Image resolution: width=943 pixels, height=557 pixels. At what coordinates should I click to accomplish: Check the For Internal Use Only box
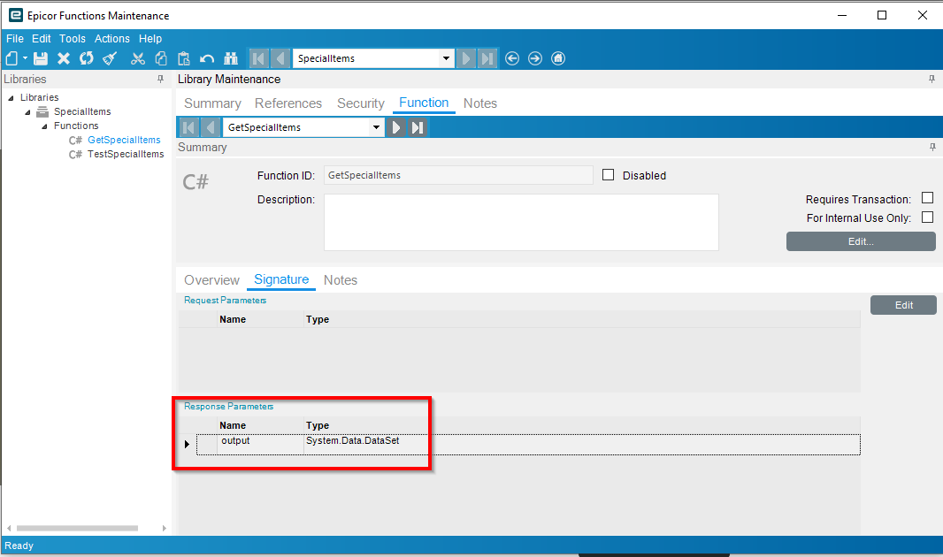[x=927, y=217]
